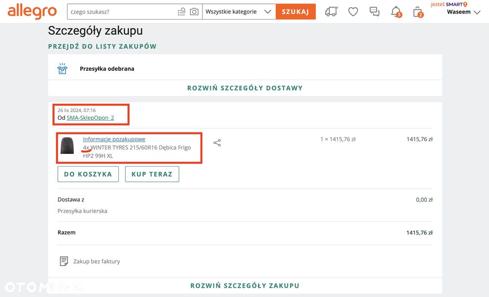Click the 'Przesyłka odebrana' status text
The image size is (489, 297).
(x=107, y=69)
